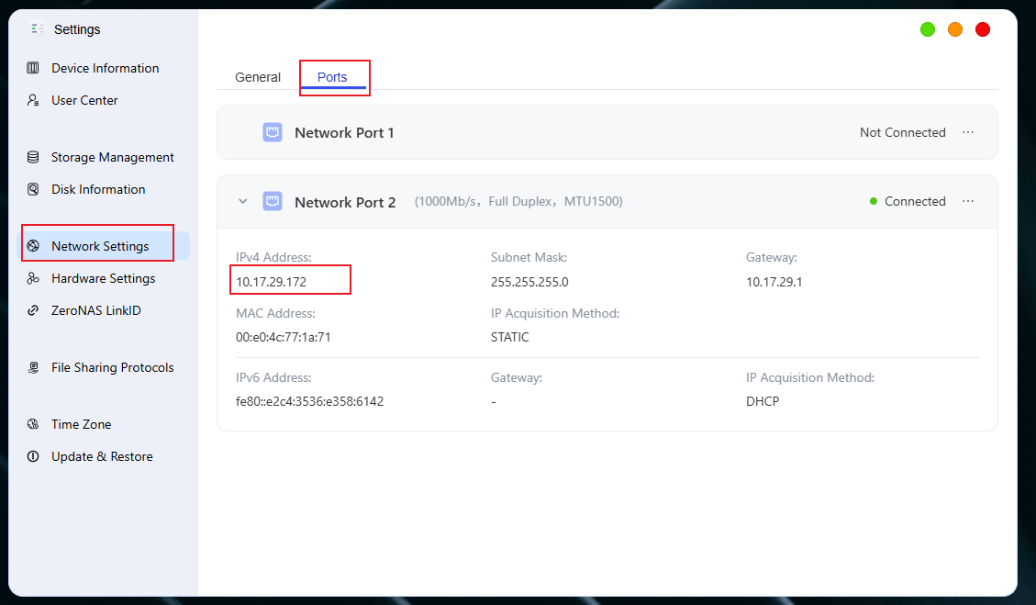Click the Connected status of Port 2
This screenshot has height=605, width=1036.
pos(908,201)
